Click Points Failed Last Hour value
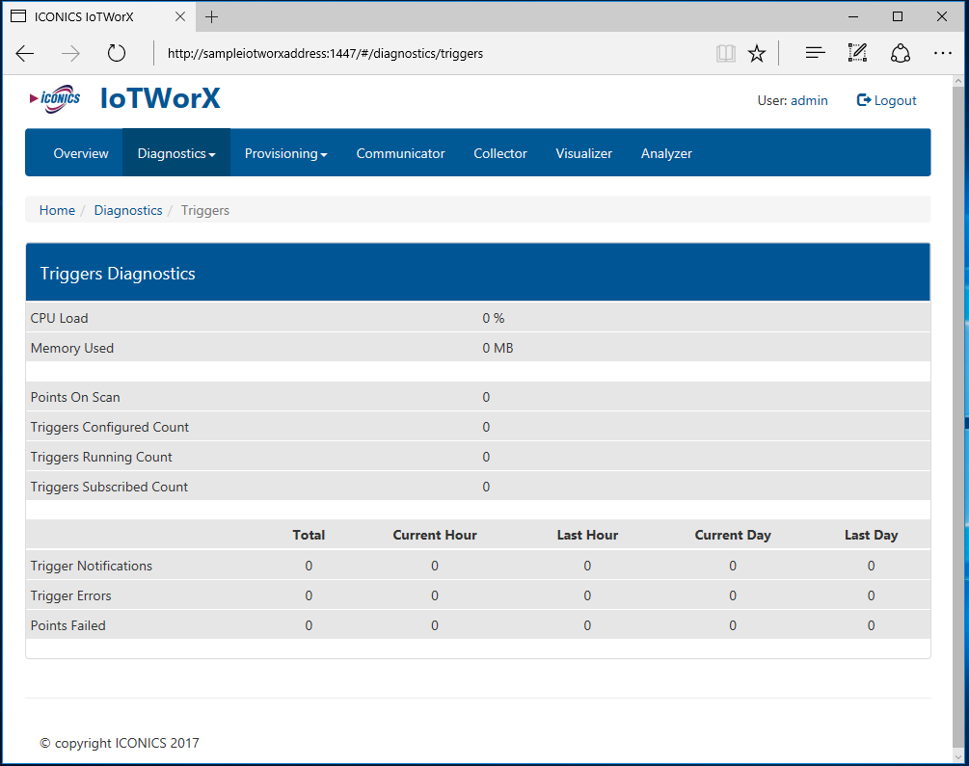Viewport: 969px width, 766px height. point(587,625)
